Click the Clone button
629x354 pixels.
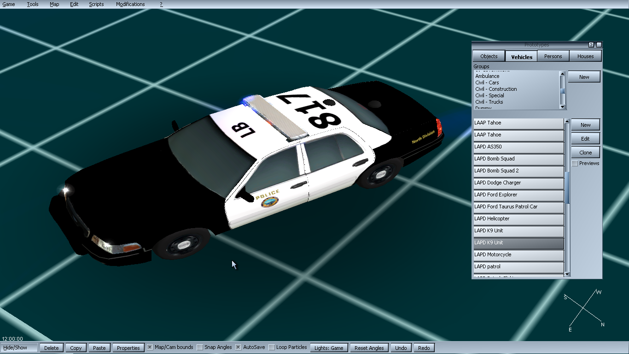pos(585,153)
